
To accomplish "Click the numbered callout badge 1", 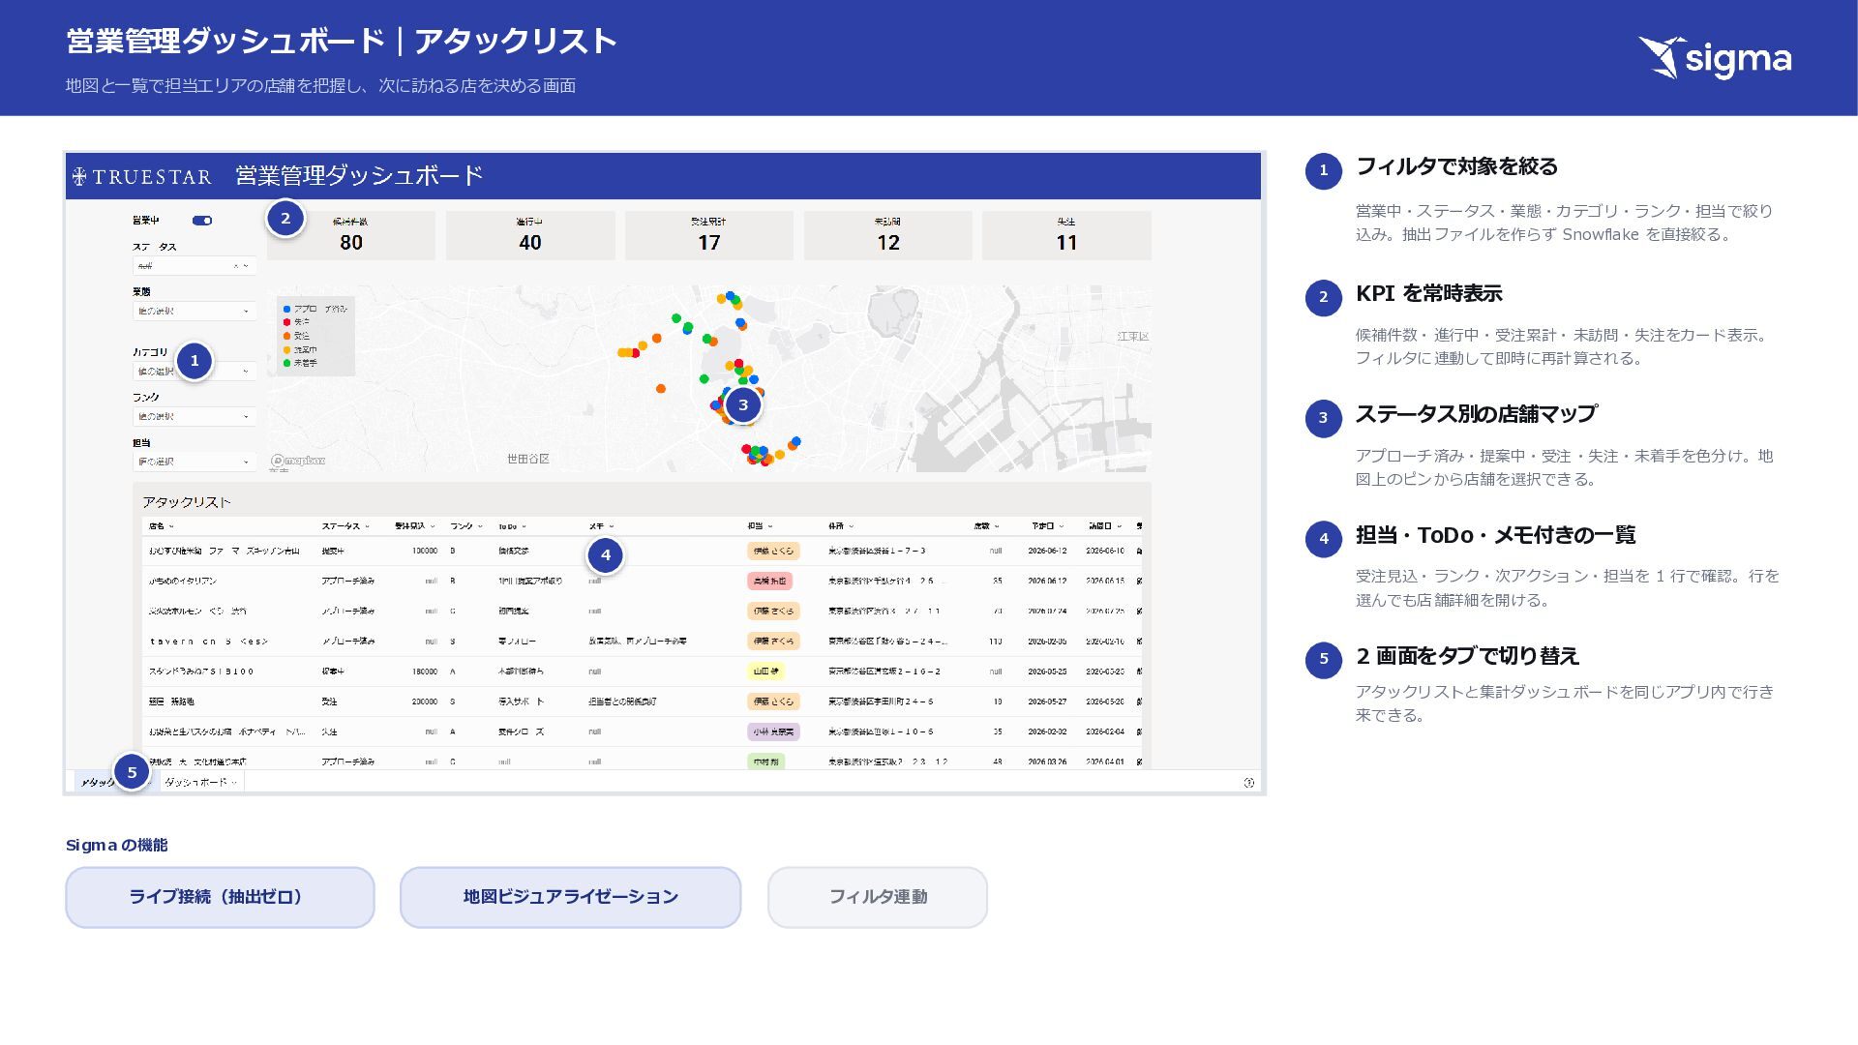I will pos(194,361).
